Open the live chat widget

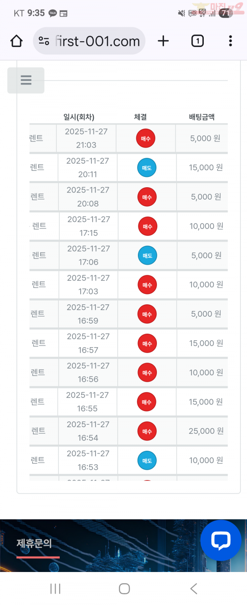click(221, 540)
